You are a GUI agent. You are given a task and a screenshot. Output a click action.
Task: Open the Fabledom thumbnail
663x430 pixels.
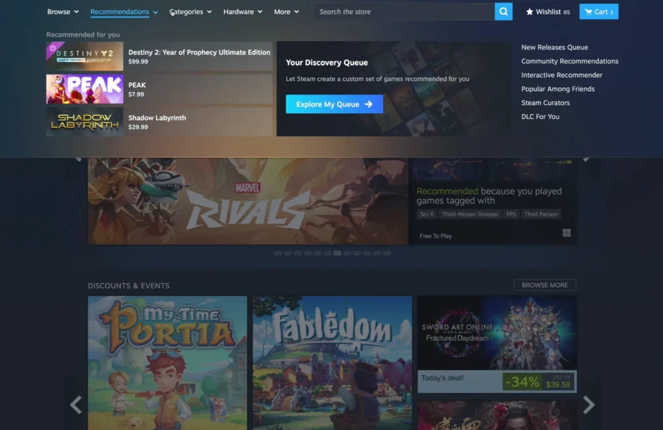[331, 363]
